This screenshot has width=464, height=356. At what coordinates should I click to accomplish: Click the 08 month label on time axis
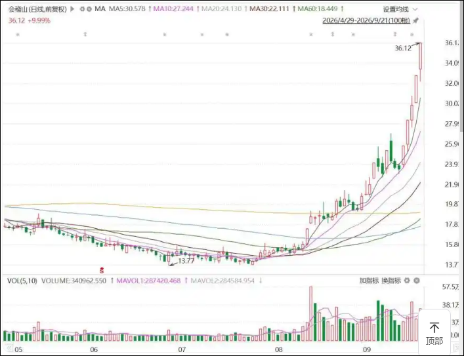pos(279,349)
